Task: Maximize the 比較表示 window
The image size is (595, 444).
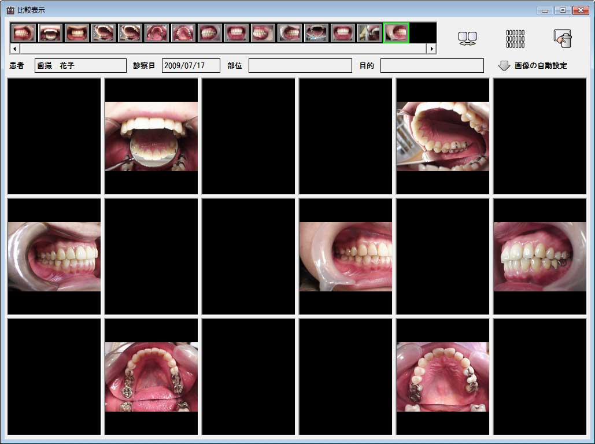Action: pyautogui.click(x=563, y=10)
